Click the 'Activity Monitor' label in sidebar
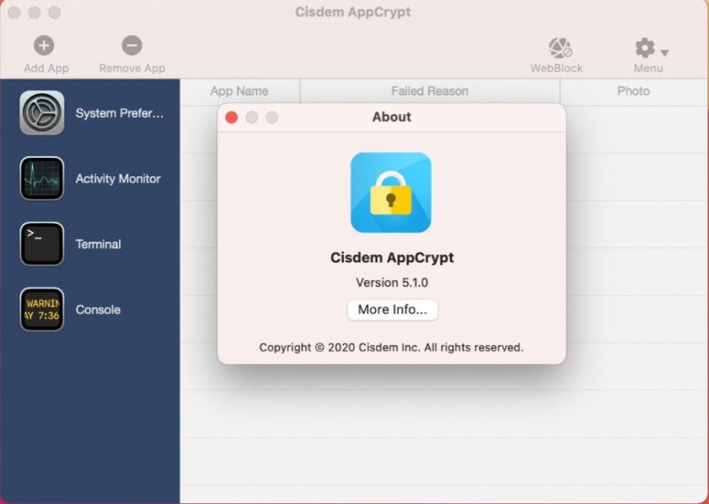 pyautogui.click(x=118, y=179)
